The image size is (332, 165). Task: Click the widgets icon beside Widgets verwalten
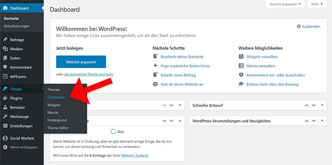pyautogui.click(x=241, y=57)
